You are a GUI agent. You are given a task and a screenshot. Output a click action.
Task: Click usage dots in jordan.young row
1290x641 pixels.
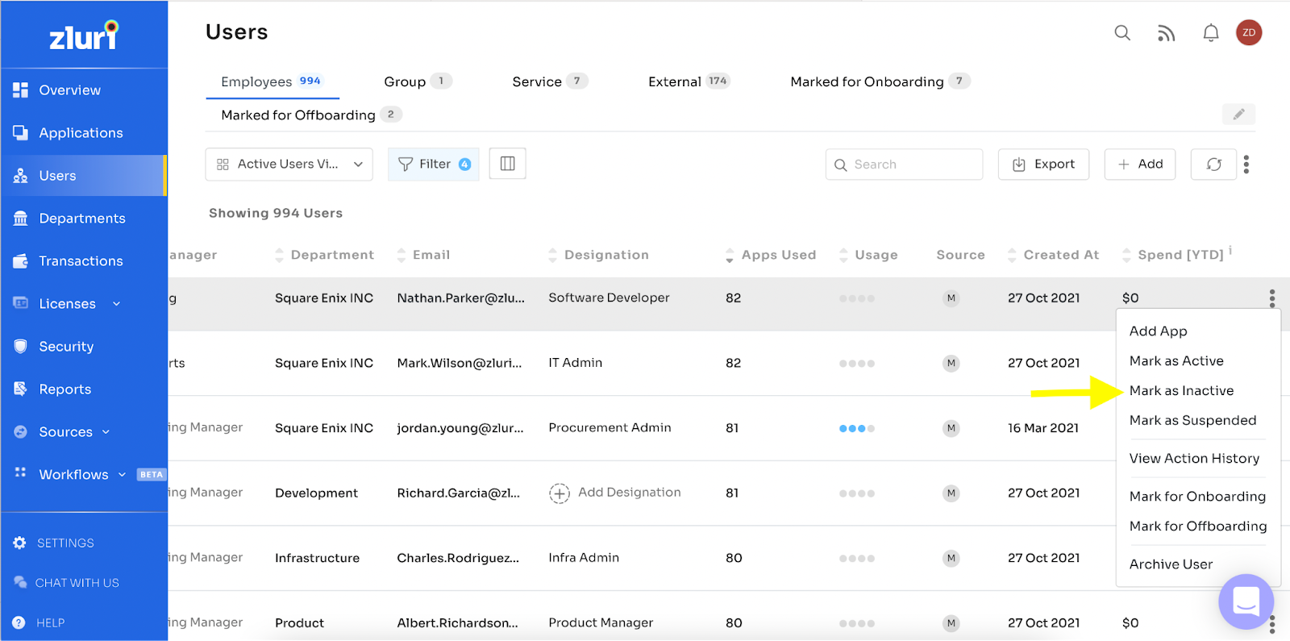(x=856, y=428)
